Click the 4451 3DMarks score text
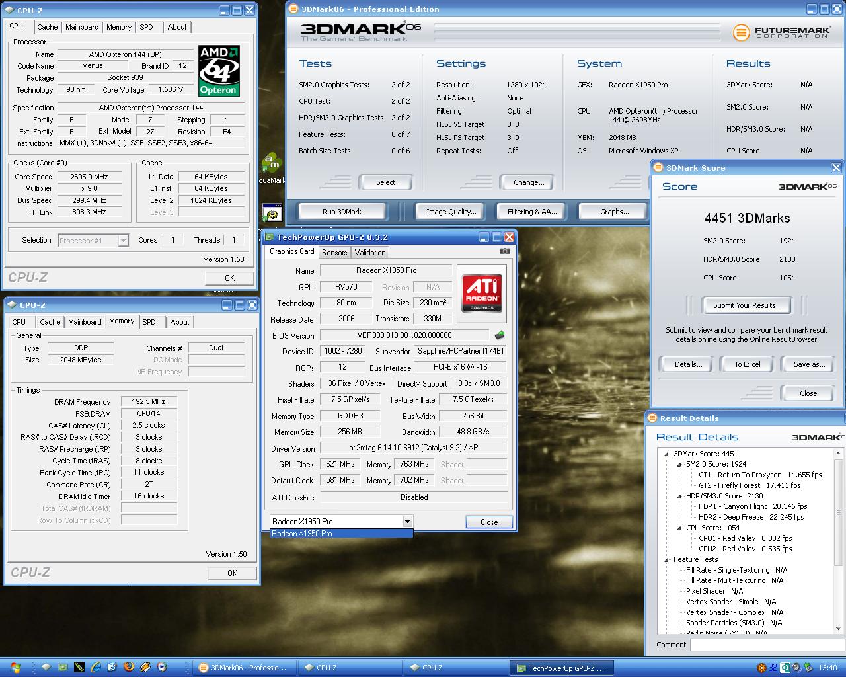The image size is (846, 677). (747, 218)
